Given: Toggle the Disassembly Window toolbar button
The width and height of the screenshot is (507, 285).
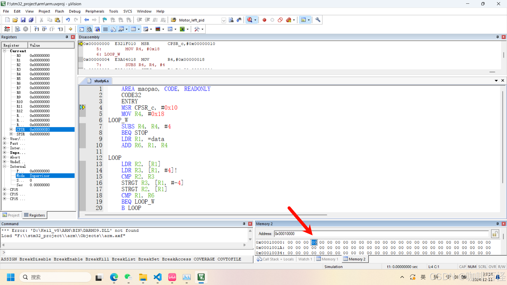Looking at the screenshot, I should [90, 29].
